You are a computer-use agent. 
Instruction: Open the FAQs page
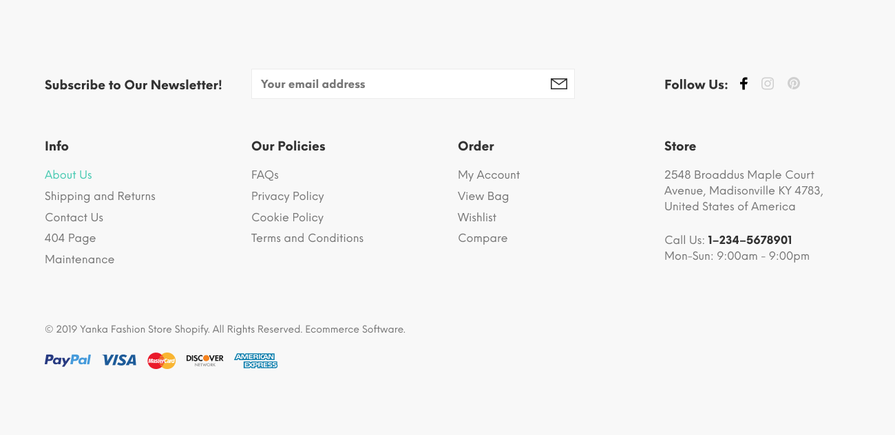(265, 175)
